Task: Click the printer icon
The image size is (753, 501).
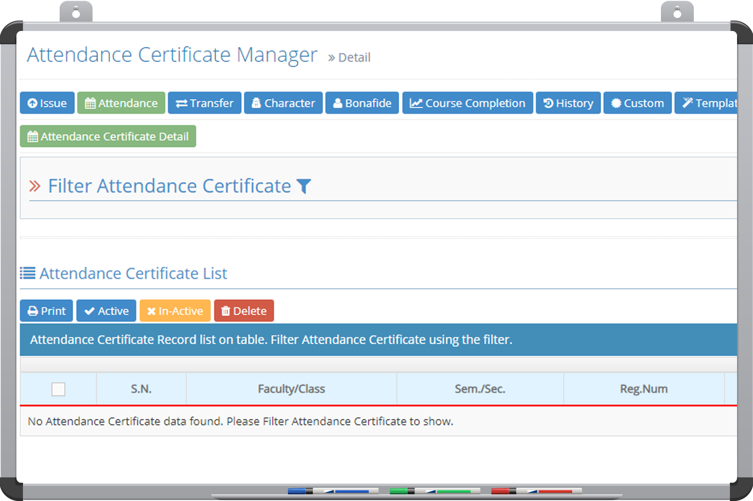Action: (33, 311)
